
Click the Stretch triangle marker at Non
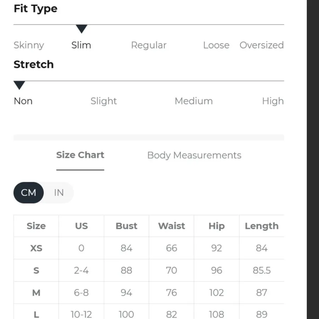click(x=19, y=85)
